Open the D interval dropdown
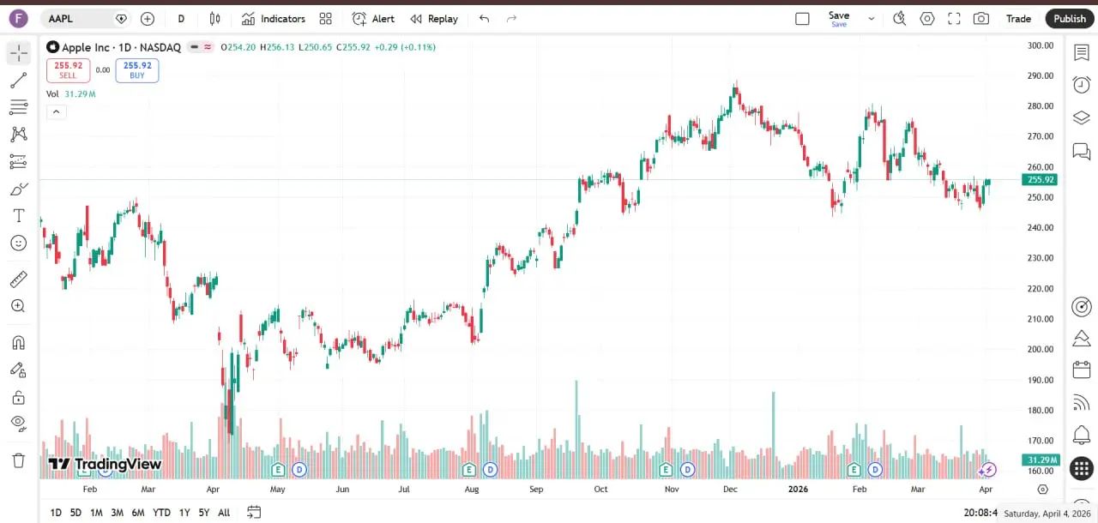The width and height of the screenshot is (1098, 523). coord(181,18)
